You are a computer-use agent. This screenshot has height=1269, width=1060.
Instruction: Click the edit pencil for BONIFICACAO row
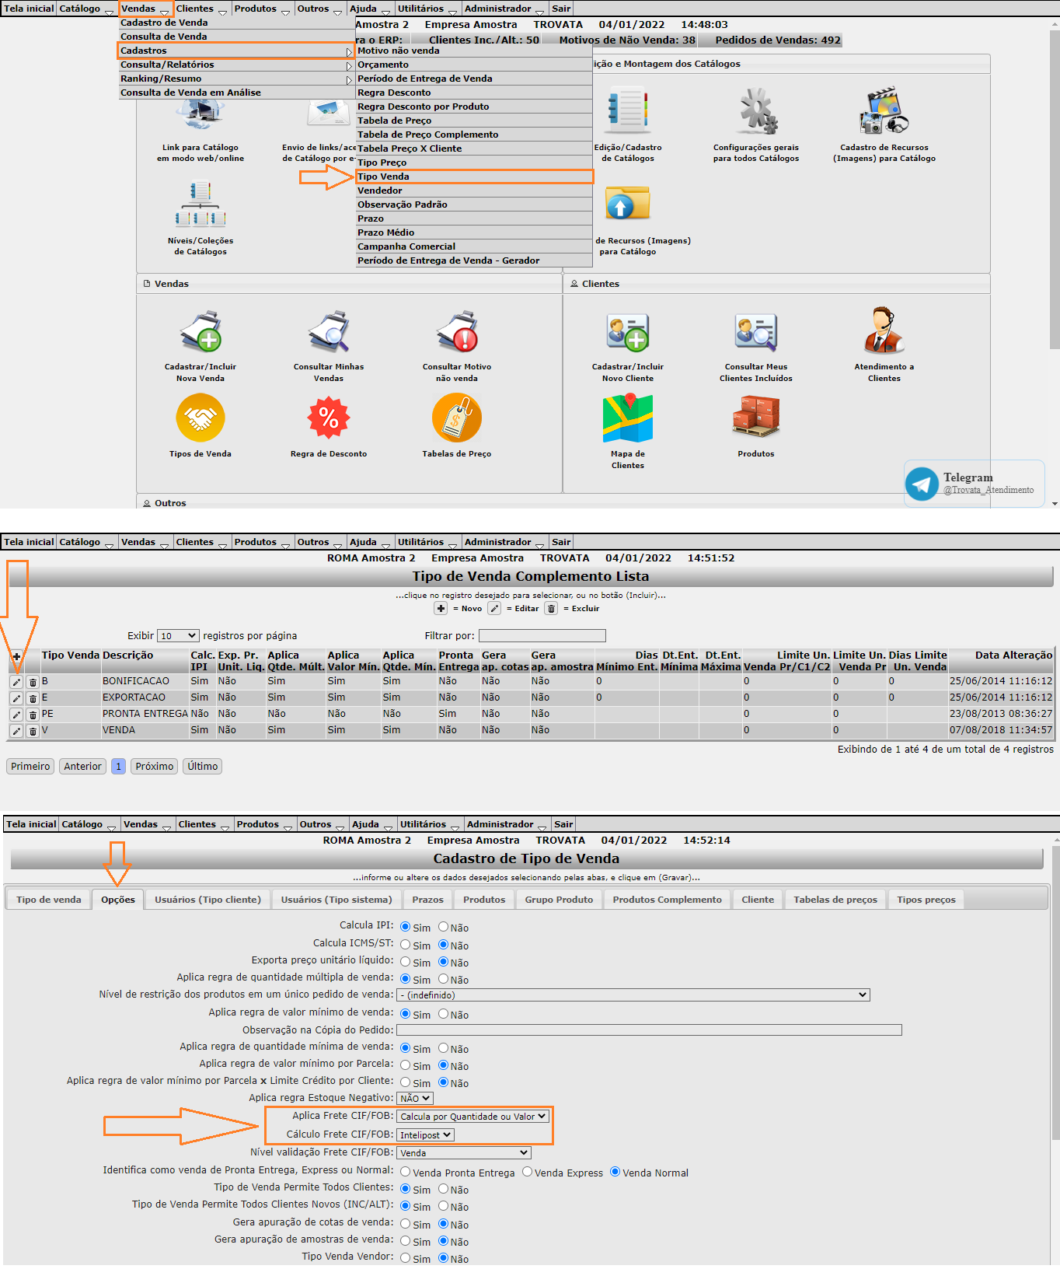(x=16, y=682)
